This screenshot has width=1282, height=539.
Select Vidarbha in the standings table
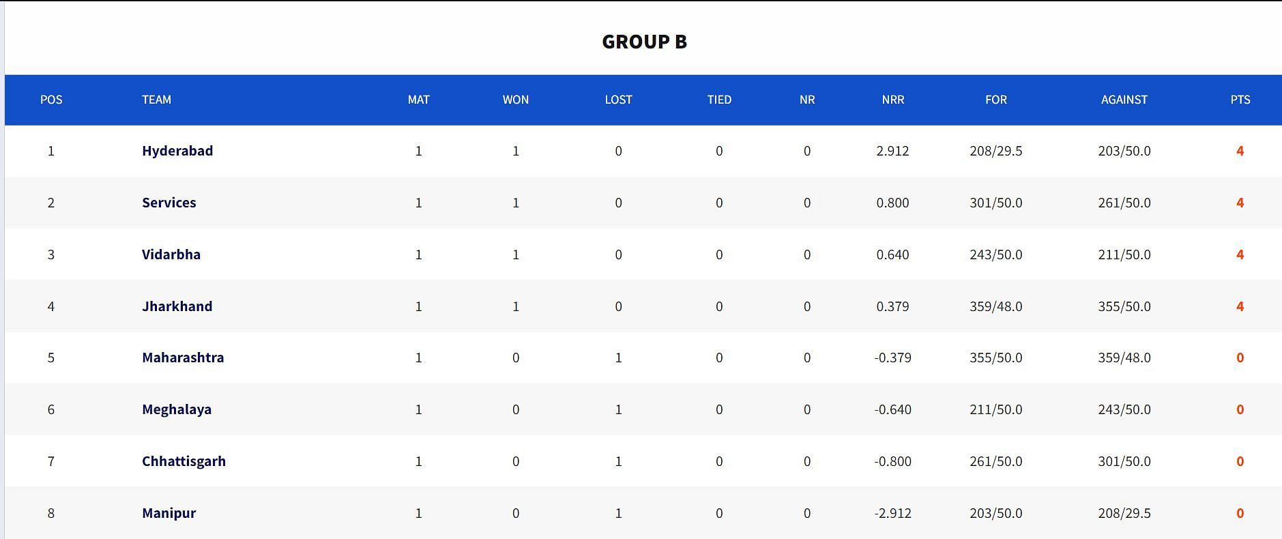(171, 254)
